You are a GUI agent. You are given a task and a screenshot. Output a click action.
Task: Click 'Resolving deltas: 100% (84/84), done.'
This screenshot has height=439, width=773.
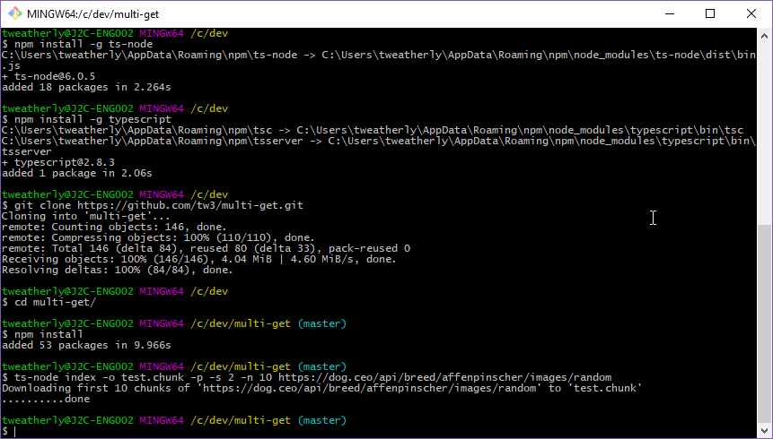118,271
